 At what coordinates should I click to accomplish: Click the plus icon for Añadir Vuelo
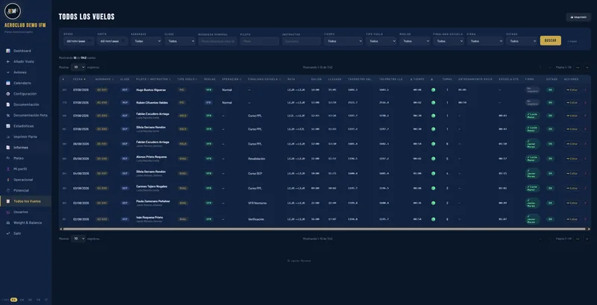tap(8, 62)
